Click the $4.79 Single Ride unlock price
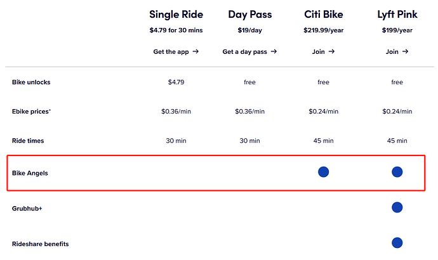 pos(176,82)
